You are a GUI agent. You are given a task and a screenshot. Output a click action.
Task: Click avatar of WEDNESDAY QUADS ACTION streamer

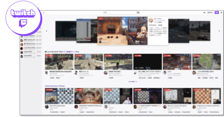tap(76, 107)
